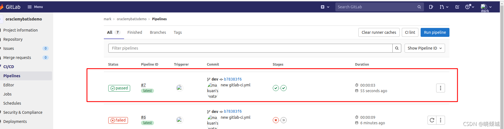Open the to-do list icon
Screen dimensions: 504x129
[x=457, y=7]
